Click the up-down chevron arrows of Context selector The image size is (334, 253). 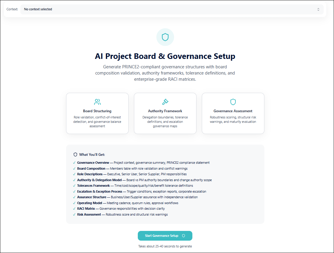(318, 9)
